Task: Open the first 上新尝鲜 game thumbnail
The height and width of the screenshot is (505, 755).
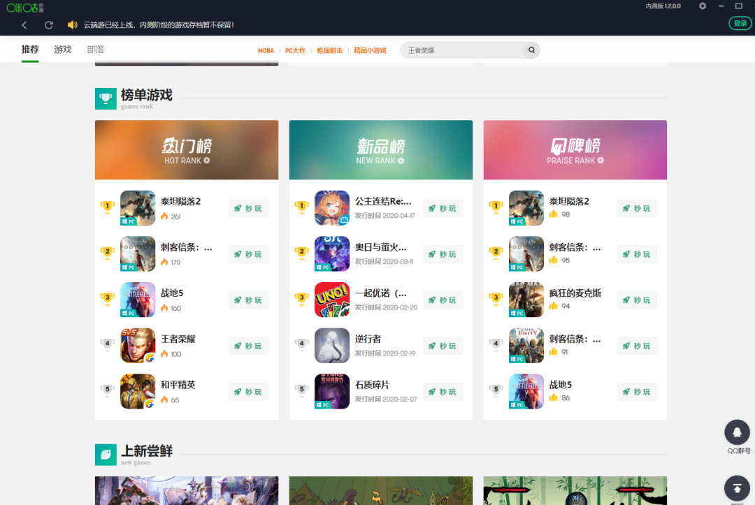Action: click(x=187, y=490)
